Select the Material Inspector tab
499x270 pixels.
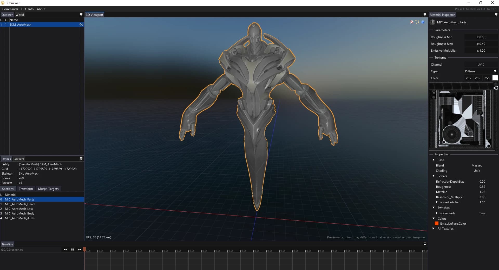pyautogui.click(x=442, y=15)
